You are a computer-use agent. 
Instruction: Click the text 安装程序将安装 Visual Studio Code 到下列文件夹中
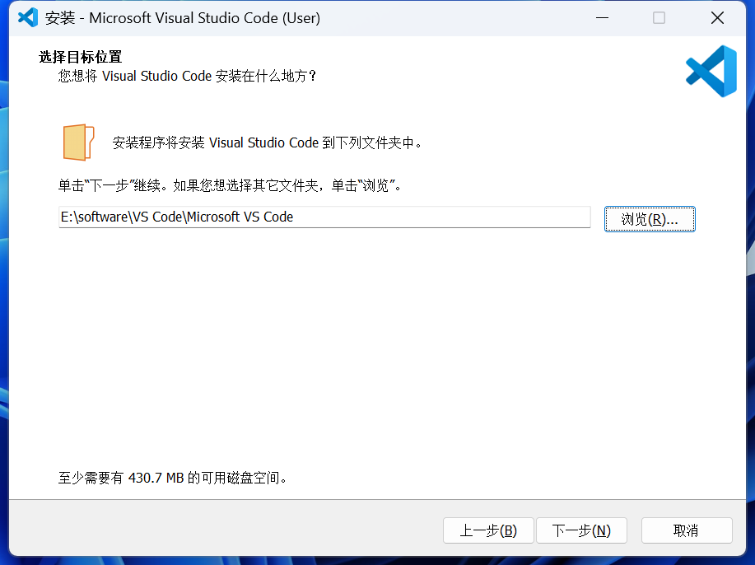point(267,142)
